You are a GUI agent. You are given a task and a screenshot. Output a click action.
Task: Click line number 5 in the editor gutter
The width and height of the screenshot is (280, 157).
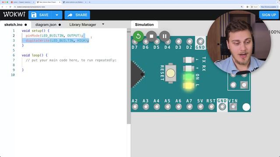pyautogui.click(x=14, y=51)
